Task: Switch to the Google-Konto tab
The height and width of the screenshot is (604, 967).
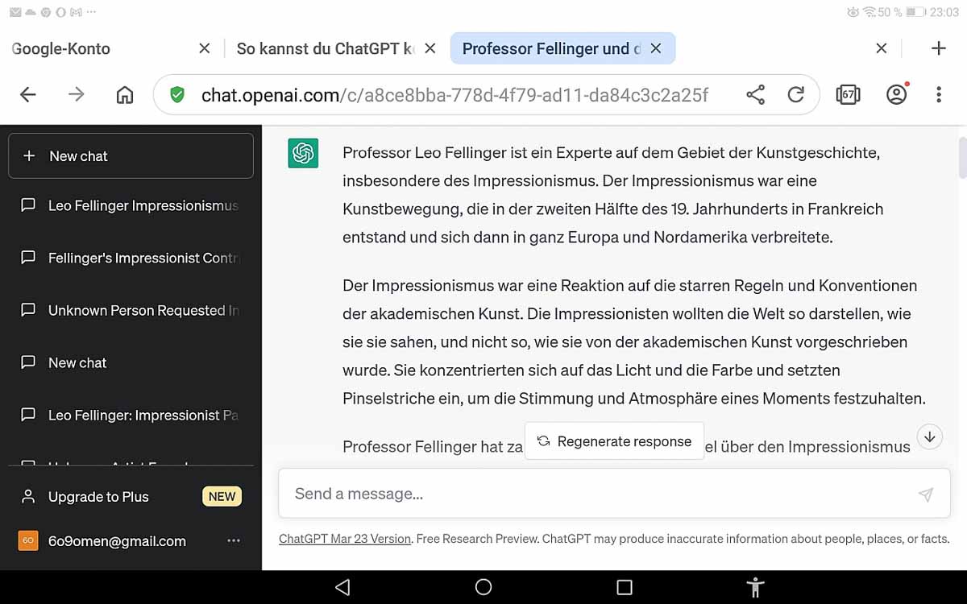Action: point(61,48)
